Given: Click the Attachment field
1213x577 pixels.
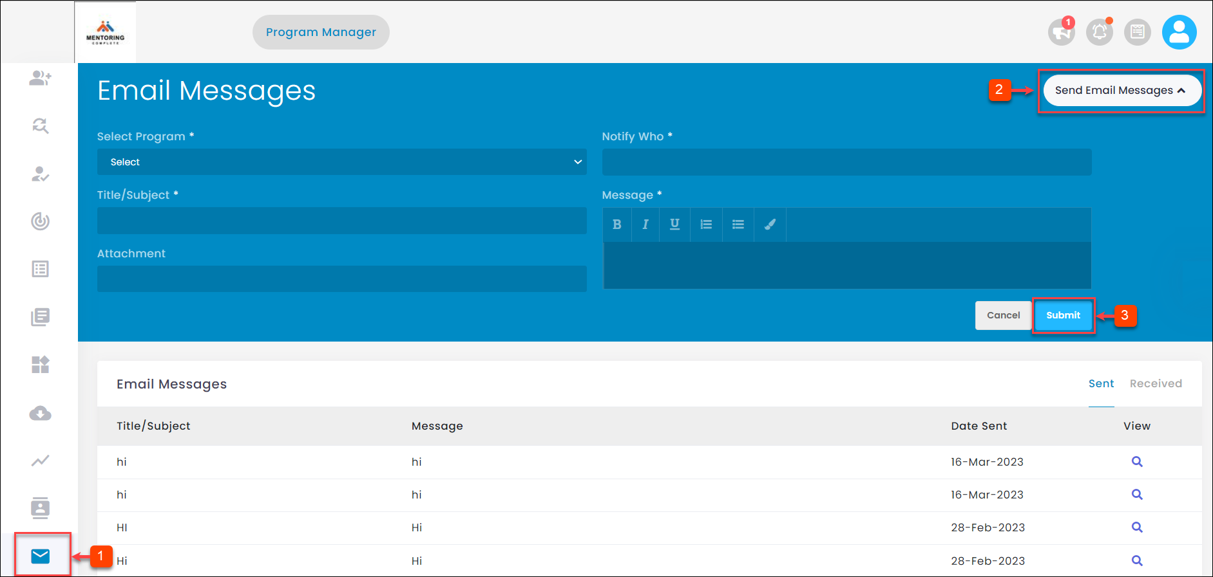Looking at the screenshot, I should point(342,279).
